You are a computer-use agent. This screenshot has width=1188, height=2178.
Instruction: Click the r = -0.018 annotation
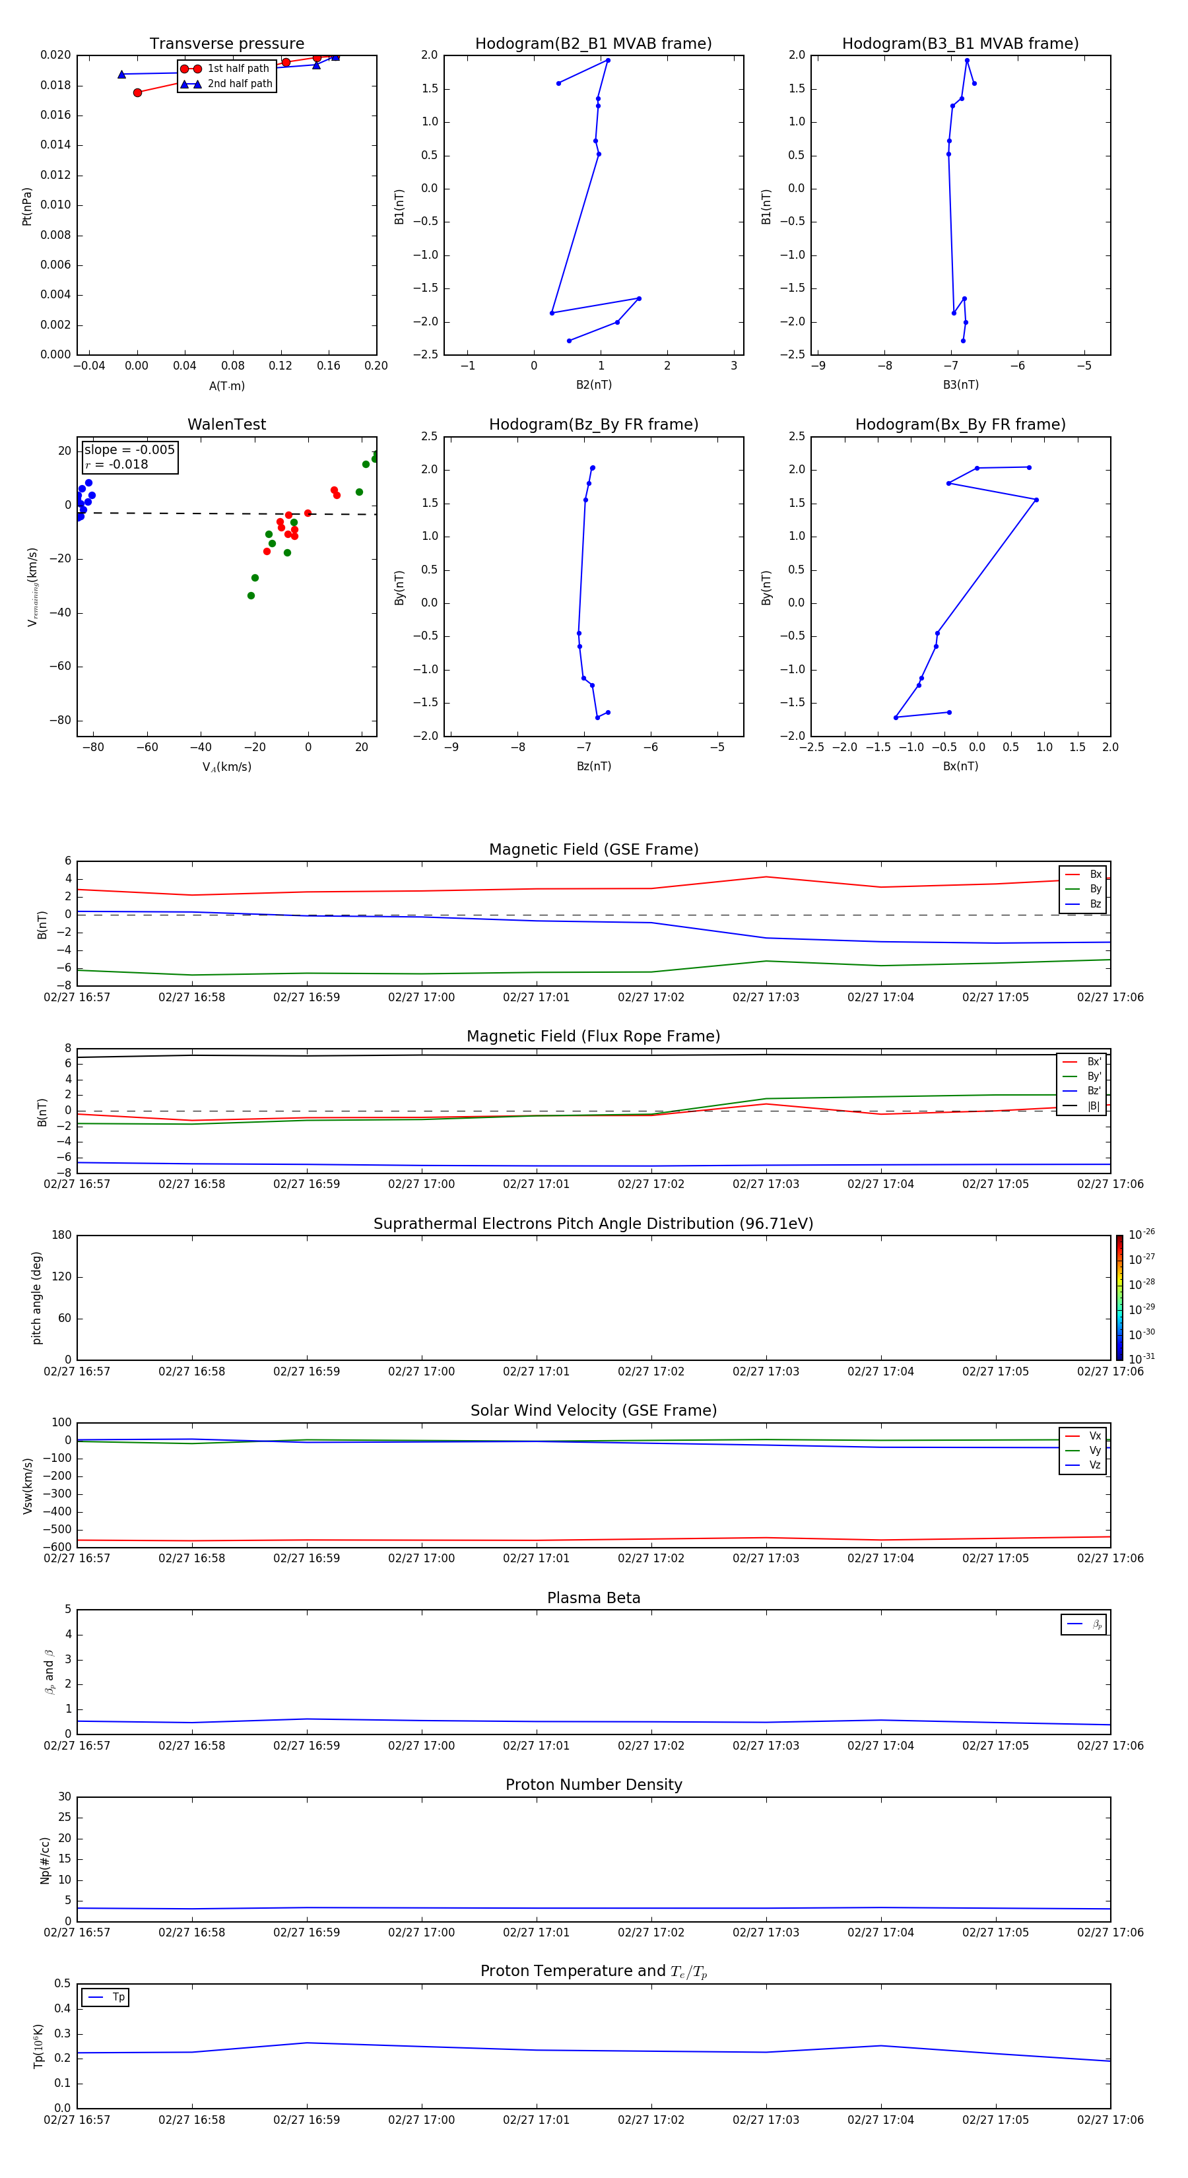(117, 464)
